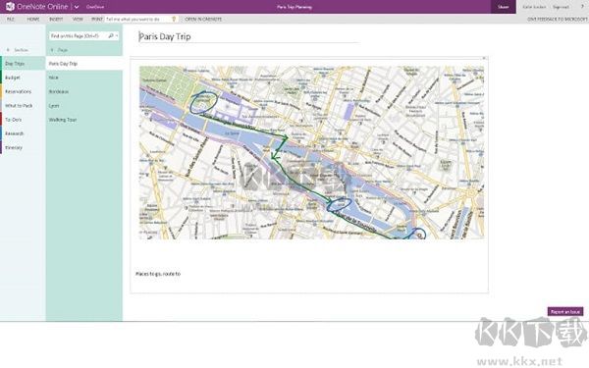Click the Tell Me lightbulb icon

coord(174,19)
